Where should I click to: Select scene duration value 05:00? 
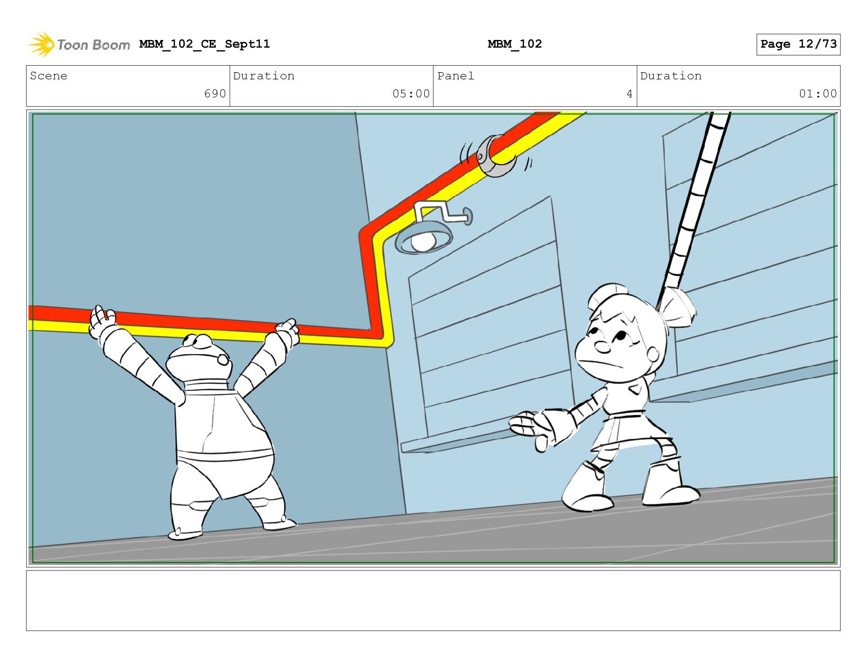411,94
